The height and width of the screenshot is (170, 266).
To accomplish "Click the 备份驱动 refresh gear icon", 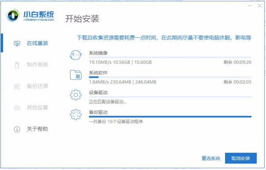I will point(76,115).
